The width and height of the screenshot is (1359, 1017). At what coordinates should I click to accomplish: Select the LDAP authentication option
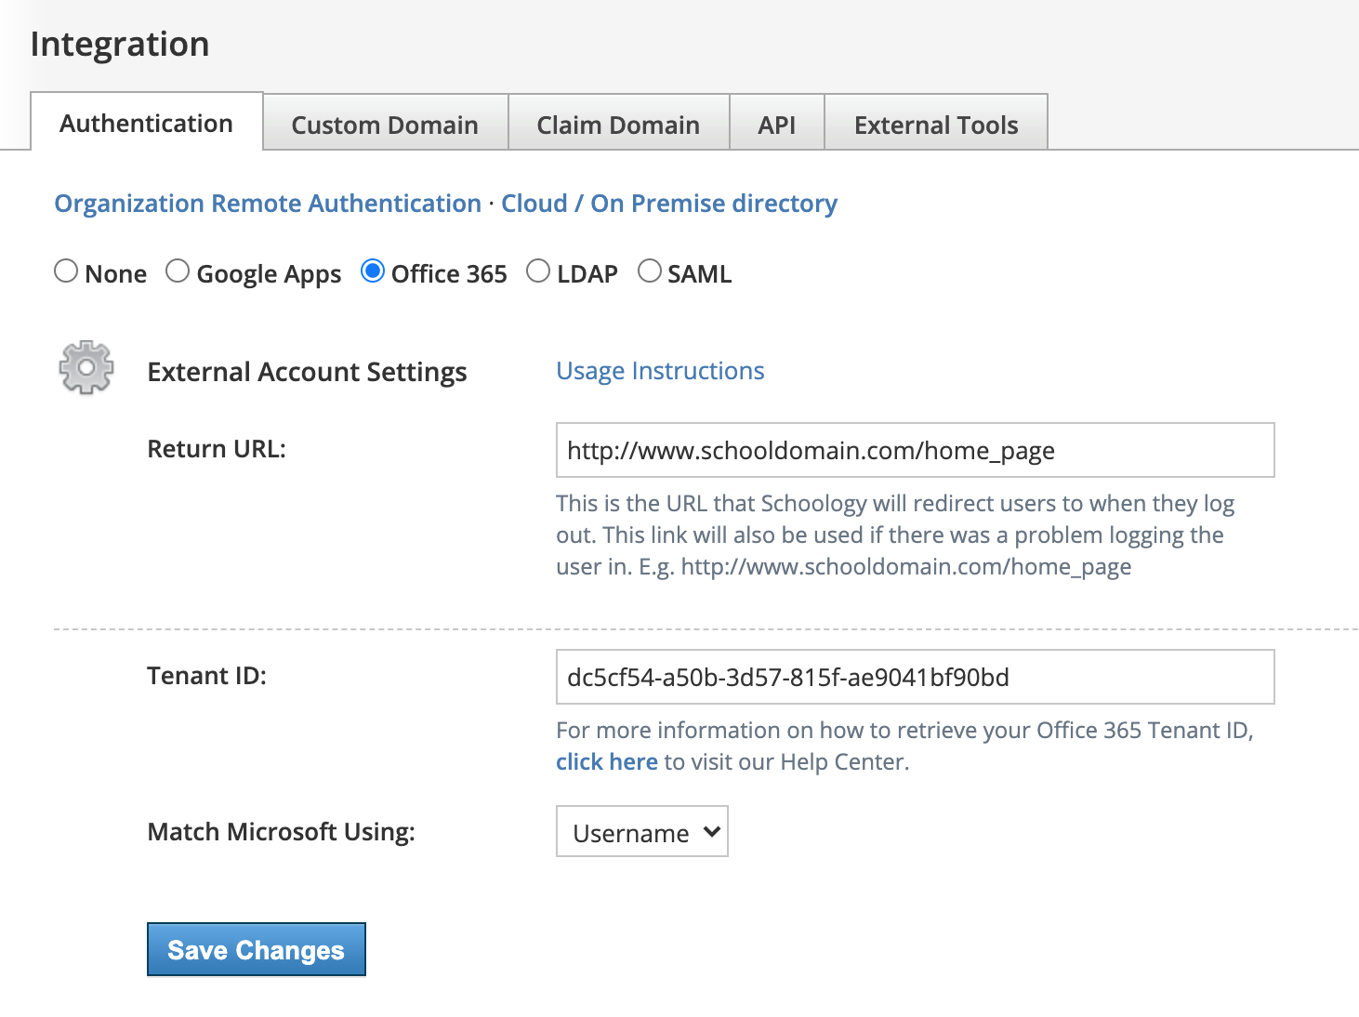tap(539, 271)
